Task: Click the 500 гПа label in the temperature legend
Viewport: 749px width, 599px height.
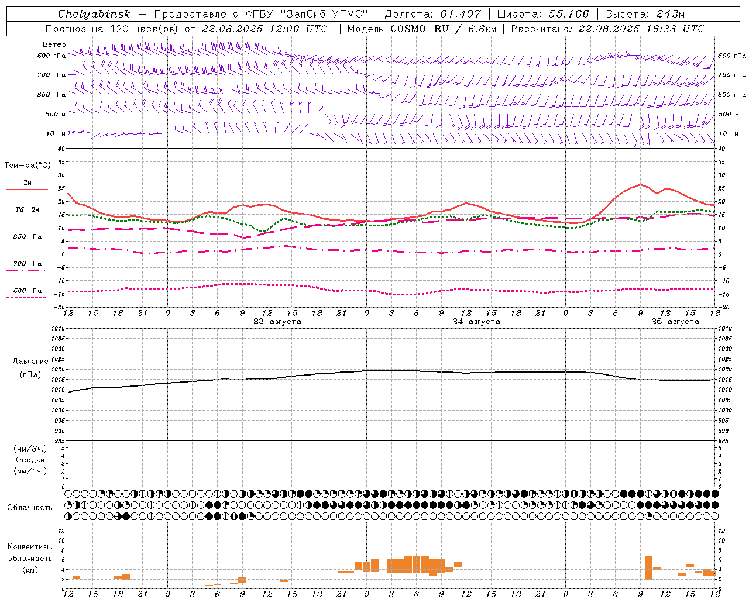Action: [x=28, y=290]
